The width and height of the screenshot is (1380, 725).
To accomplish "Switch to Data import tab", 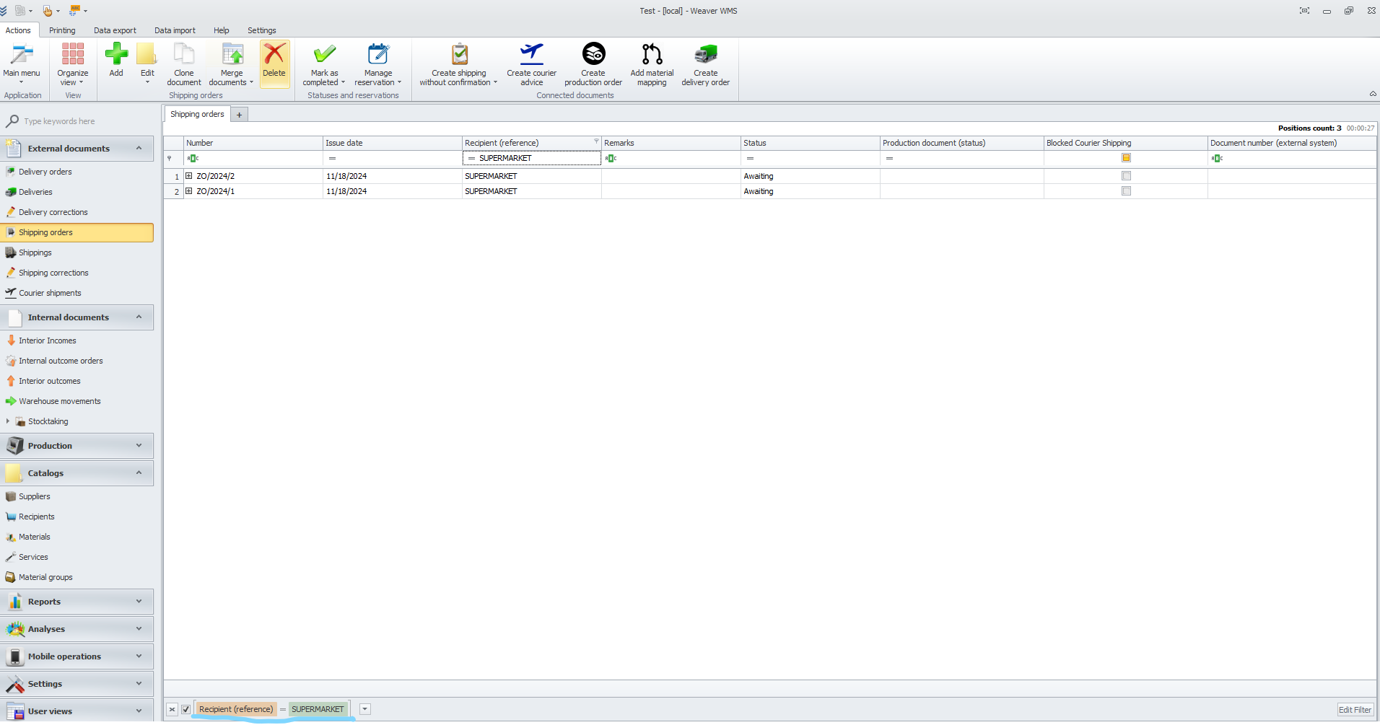I will pos(175,30).
